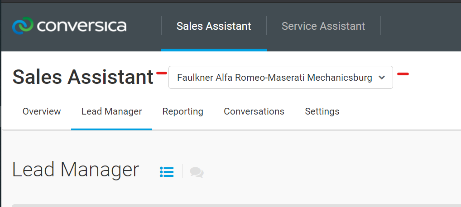The width and height of the screenshot is (461, 207).
Task: Go to the Overview tab
Action: click(42, 111)
